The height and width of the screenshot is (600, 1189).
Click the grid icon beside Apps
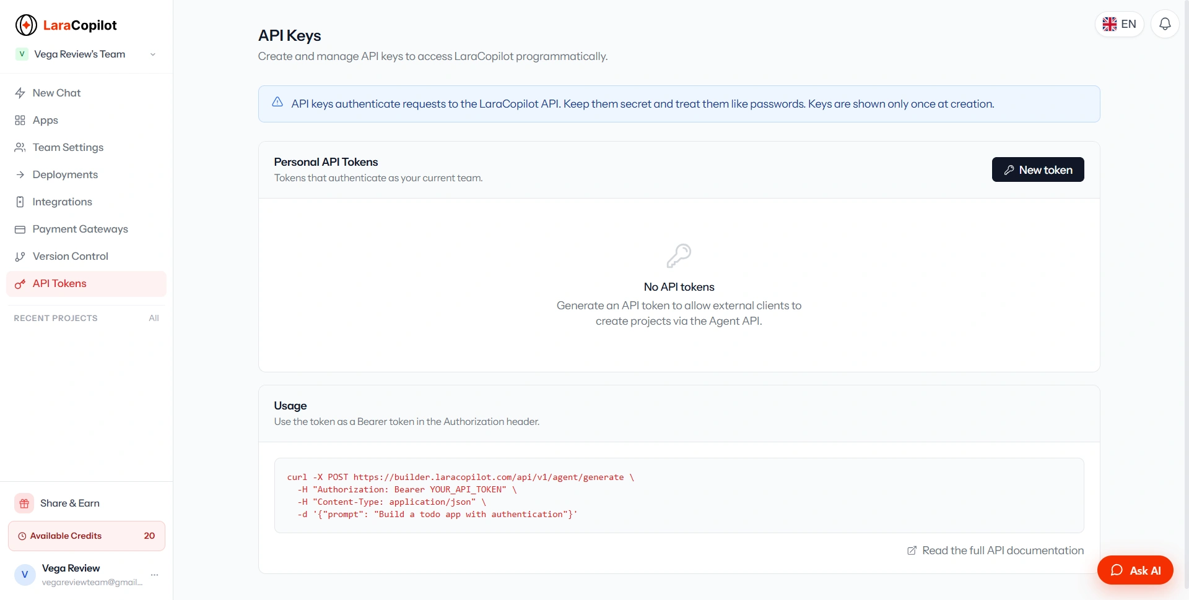[20, 120]
